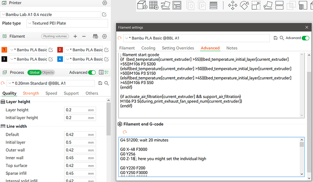Edit filament 4 preset icon
Viewport: 313px width, 182px height.
(x=107, y=59)
